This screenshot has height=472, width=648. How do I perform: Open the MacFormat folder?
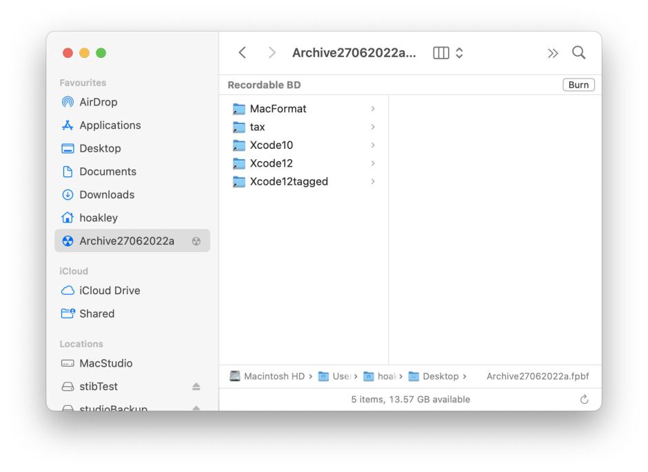(x=278, y=109)
